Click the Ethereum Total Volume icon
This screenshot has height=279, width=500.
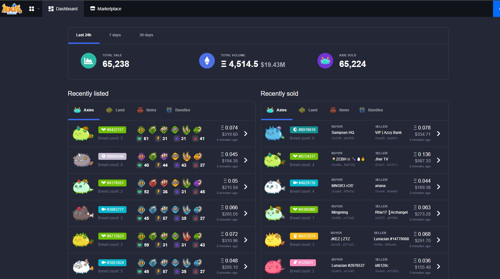point(207,61)
